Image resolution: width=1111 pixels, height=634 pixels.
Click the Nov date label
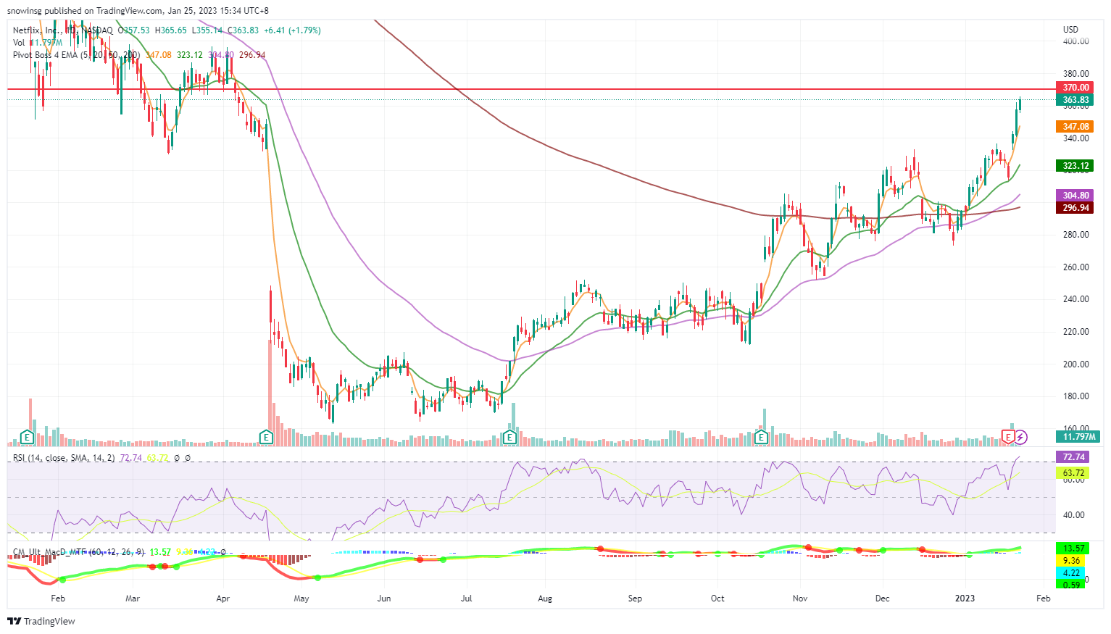coord(800,598)
